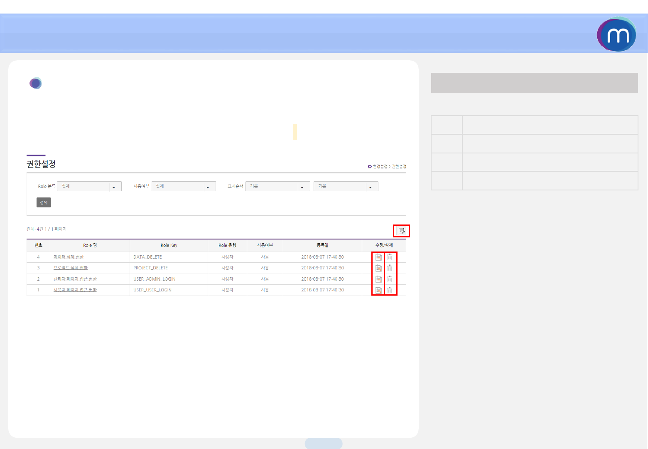The height and width of the screenshot is (449, 648).
Task: Click the 환경설정 breadcrumb link
Action: click(380, 166)
